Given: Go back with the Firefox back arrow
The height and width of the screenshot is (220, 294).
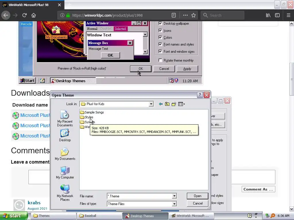Looking at the screenshot, I should coord(6,15).
